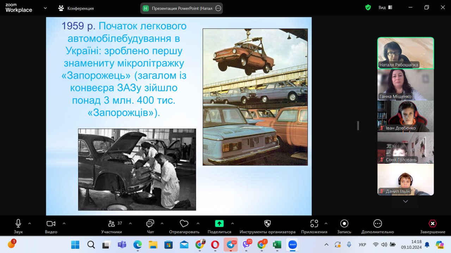Viewport: 451px width, 253px height.
Task: Open the Participants panel icon
Action: pos(112,224)
